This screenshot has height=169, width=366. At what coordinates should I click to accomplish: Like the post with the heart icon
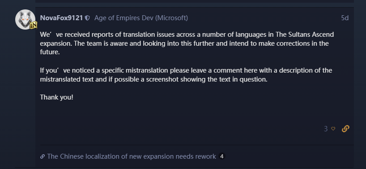pyautogui.click(x=333, y=129)
